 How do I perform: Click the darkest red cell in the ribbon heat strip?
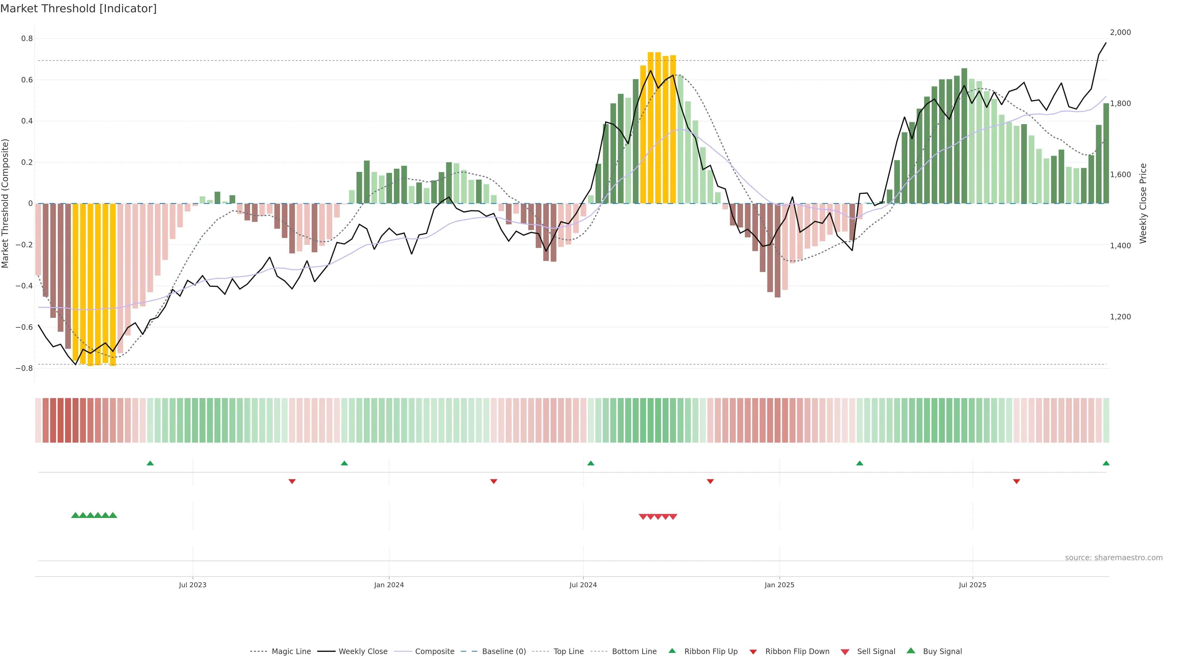coord(68,420)
